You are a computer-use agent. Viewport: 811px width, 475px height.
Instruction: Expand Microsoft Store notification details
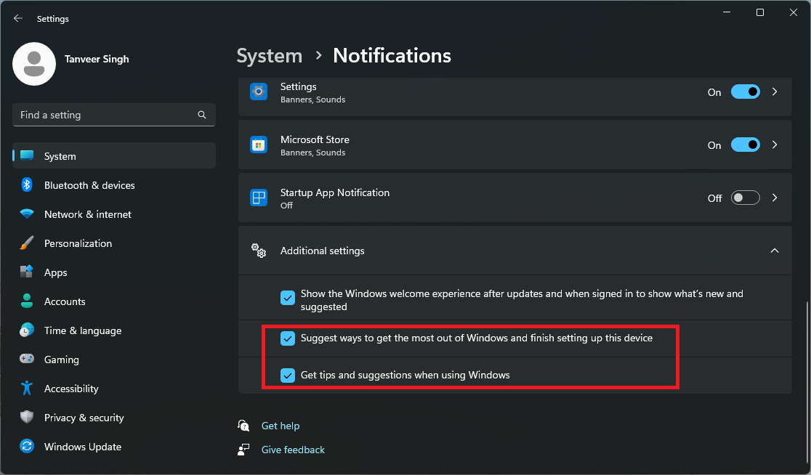[x=774, y=145]
